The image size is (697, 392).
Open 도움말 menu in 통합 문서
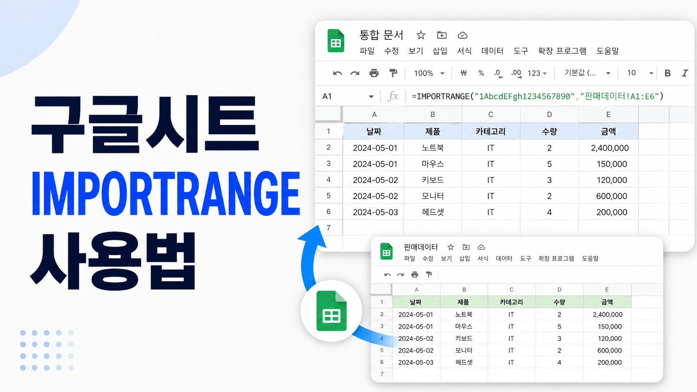point(607,51)
